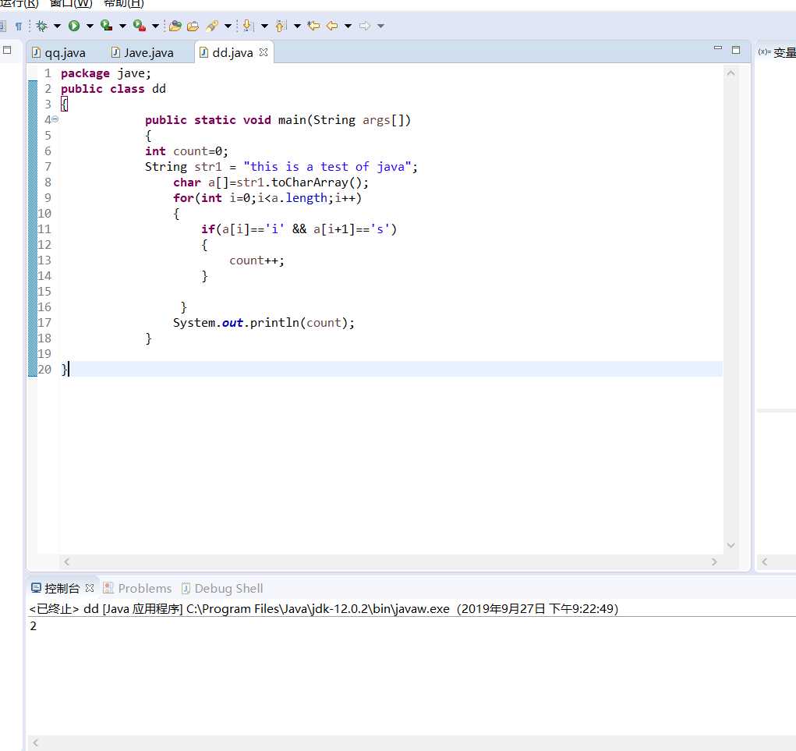Screen dimensions: 796x751
Task: Click "str1.toCharArray()" on line 8
Action: (299, 182)
